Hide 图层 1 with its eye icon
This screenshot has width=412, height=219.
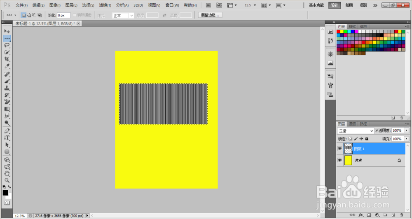[x=340, y=149]
